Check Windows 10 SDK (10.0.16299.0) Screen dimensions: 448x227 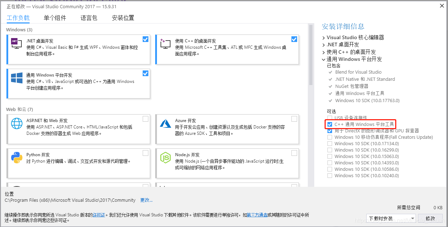point(330,150)
